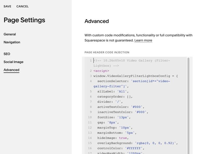200x154 pixels.
Task: Open the Social Image tab
Action: [13, 62]
